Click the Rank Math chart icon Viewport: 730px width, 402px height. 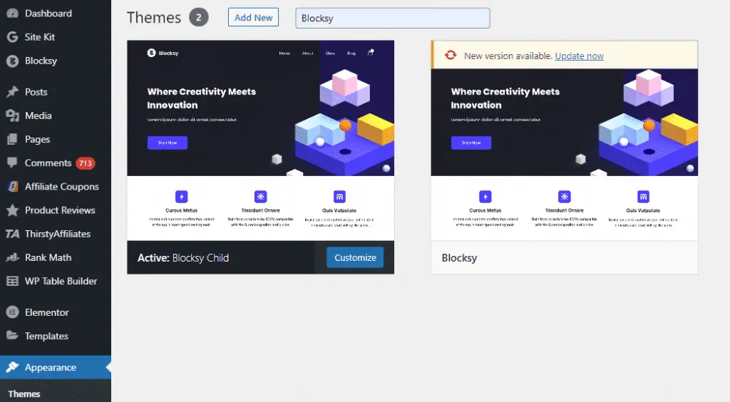(13, 257)
